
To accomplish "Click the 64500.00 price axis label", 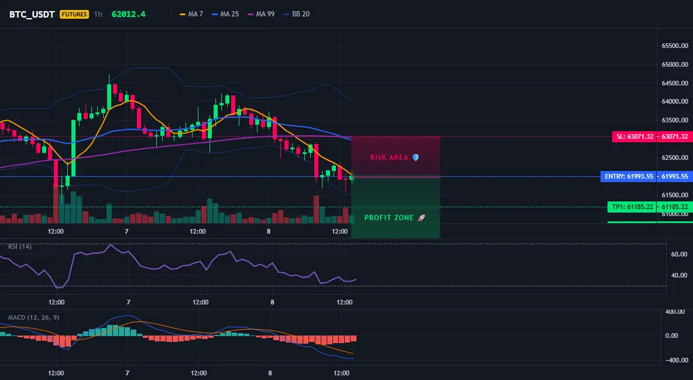I will click(x=675, y=83).
